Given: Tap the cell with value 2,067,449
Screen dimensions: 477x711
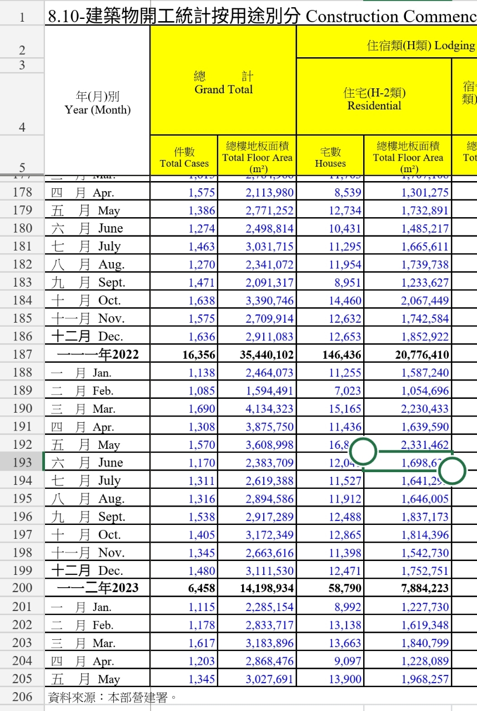Looking at the screenshot, I should click(x=408, y=300).
